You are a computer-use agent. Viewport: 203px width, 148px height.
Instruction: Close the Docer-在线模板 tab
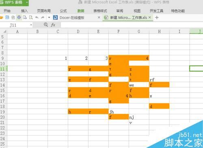pyautogui.click(x=99, y=17)
